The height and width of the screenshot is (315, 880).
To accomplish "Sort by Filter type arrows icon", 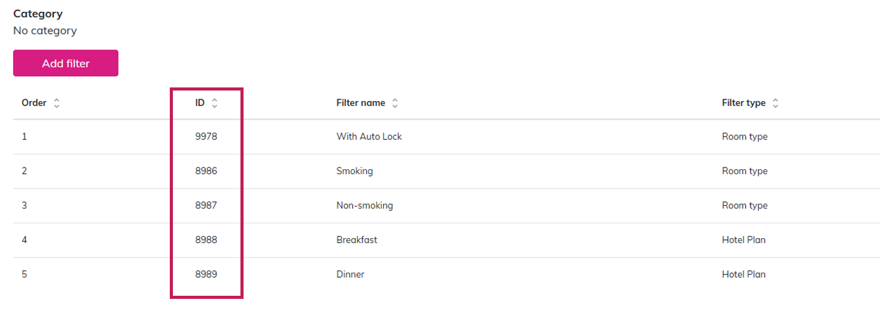I will [775, 103].
